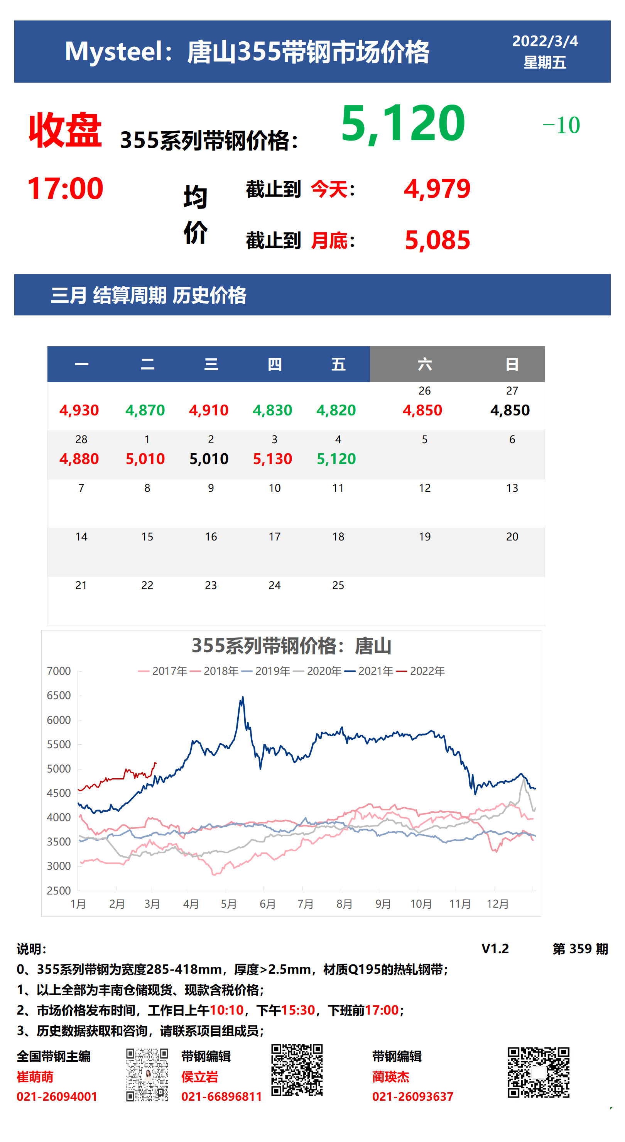
Task: Click phone number 021-66896811
Action: [x=221, y=1097]
